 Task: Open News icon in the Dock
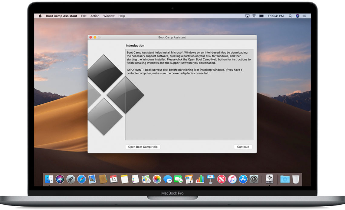point(221,179)
